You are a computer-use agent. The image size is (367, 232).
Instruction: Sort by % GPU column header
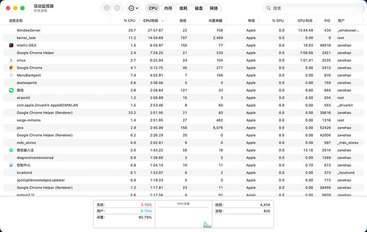(278, 21)
